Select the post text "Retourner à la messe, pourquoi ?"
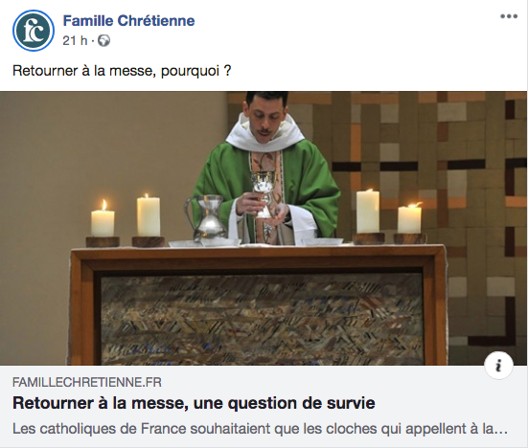This screenshot has height=448, width=528. pyautogui.click(x=122, y=71)
